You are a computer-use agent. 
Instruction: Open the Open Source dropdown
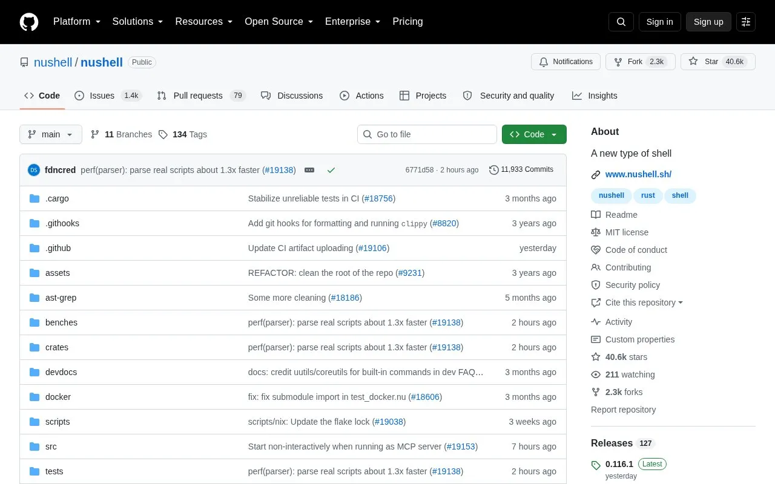tap(279, 22)
